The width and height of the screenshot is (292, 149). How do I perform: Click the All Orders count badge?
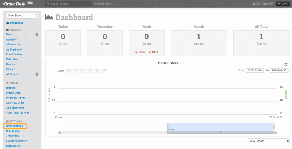click(37, 74)
